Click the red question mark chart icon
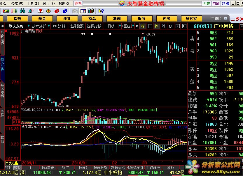This screenshot has width=243, height=176. tap(41, 11)
